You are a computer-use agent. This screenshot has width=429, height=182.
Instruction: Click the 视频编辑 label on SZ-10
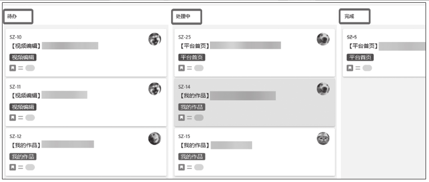coord(23,57)
